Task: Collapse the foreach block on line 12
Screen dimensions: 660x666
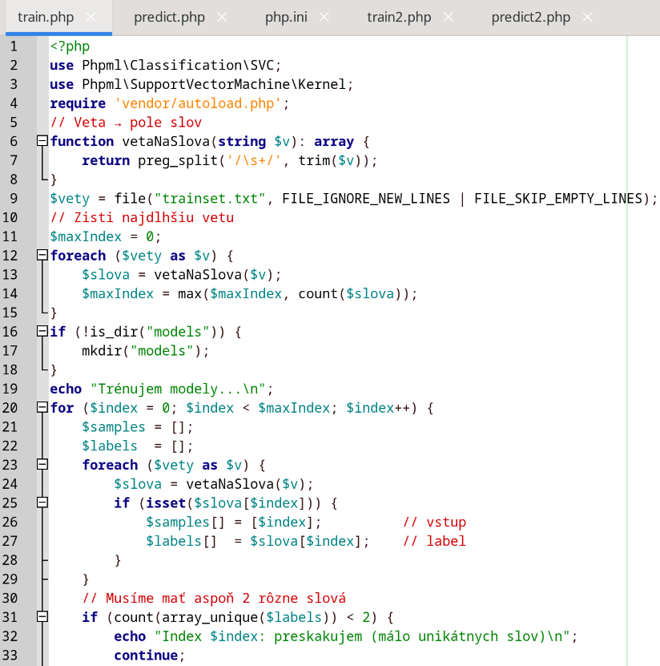Action: click(42, 256)
